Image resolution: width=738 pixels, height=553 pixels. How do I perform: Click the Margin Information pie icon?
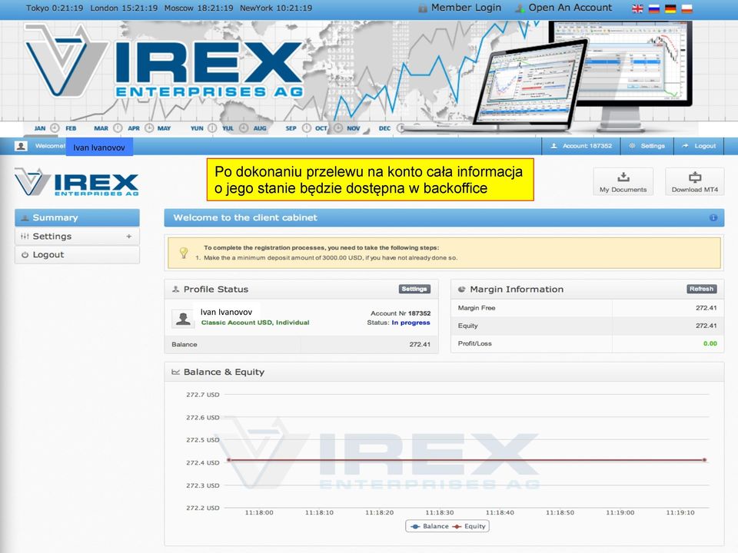pos(462,290)
